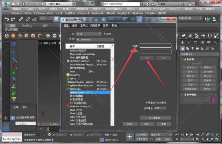The height and width of the screenshot is (144, 222).
Task: Open the Create tab plus icon in command panel
Action: pyautogui.click(x=182, y=42)
